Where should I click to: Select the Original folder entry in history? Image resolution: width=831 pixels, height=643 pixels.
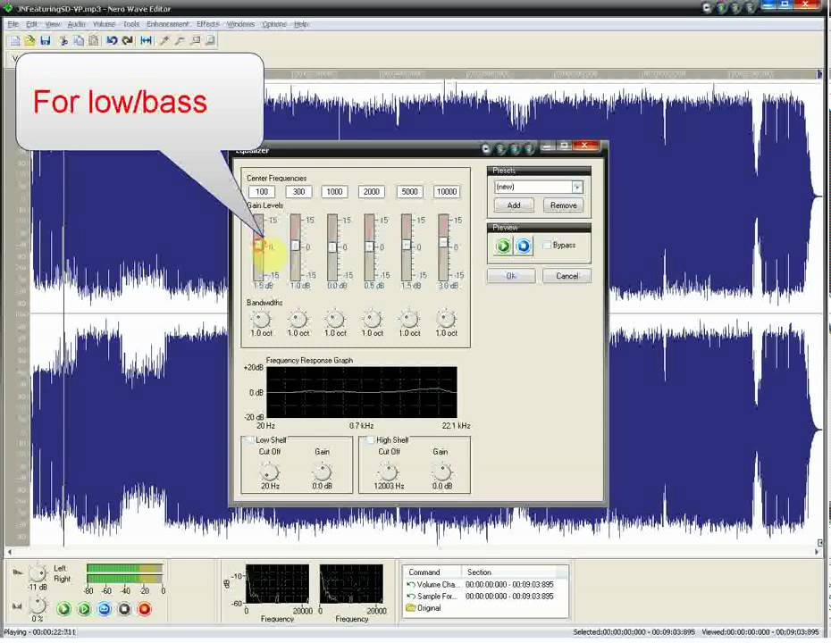(x=423, y=608)
